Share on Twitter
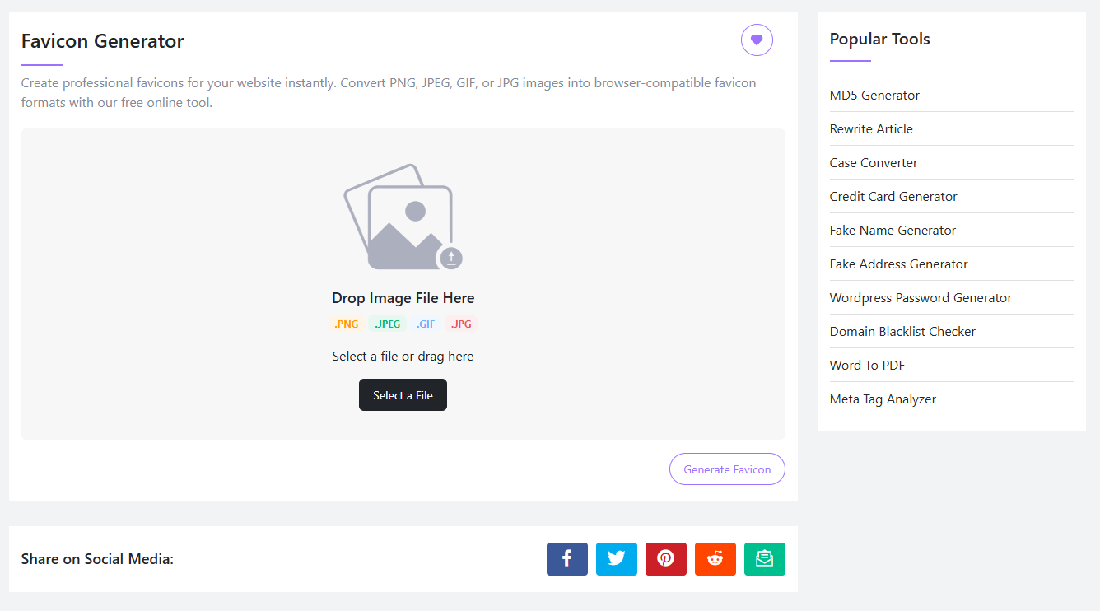The height and width of the screenshot is (611, 1100). [x=616, y=558]
